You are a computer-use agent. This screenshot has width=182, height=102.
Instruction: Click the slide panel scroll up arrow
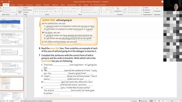click(x=26, y=16)
